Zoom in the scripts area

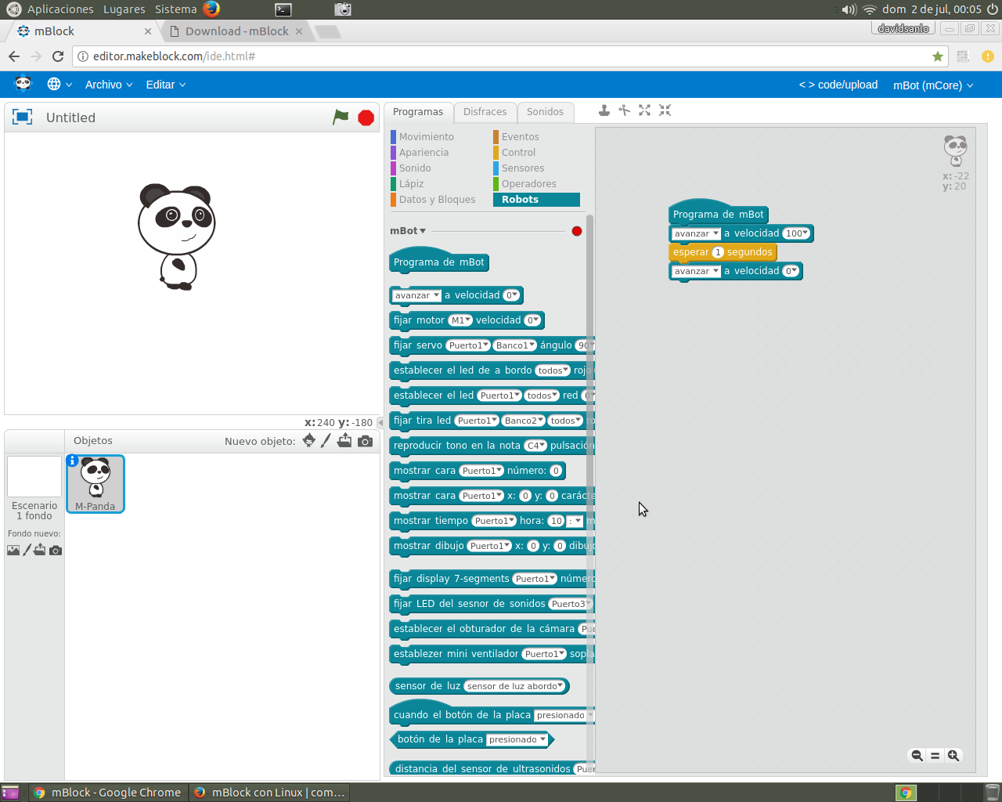(953, 756)
